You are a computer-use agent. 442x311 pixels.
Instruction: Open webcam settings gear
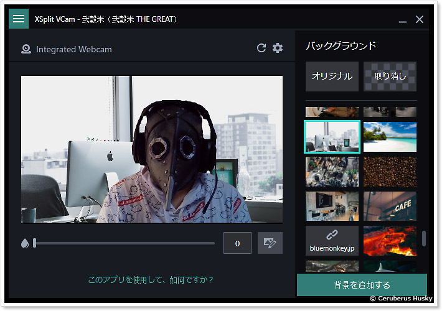(x=278, y=48)
